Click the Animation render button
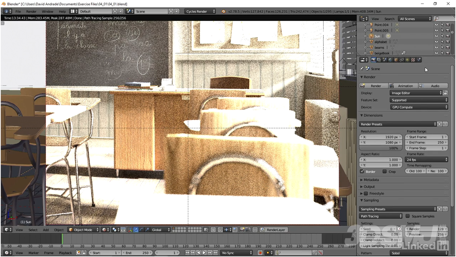The height and width of the screenshot is (257, 456). coord(403,86)
